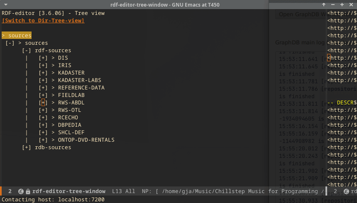Select the FIELDLAB tree entry
Screen dimensions: 357x203
71,95
